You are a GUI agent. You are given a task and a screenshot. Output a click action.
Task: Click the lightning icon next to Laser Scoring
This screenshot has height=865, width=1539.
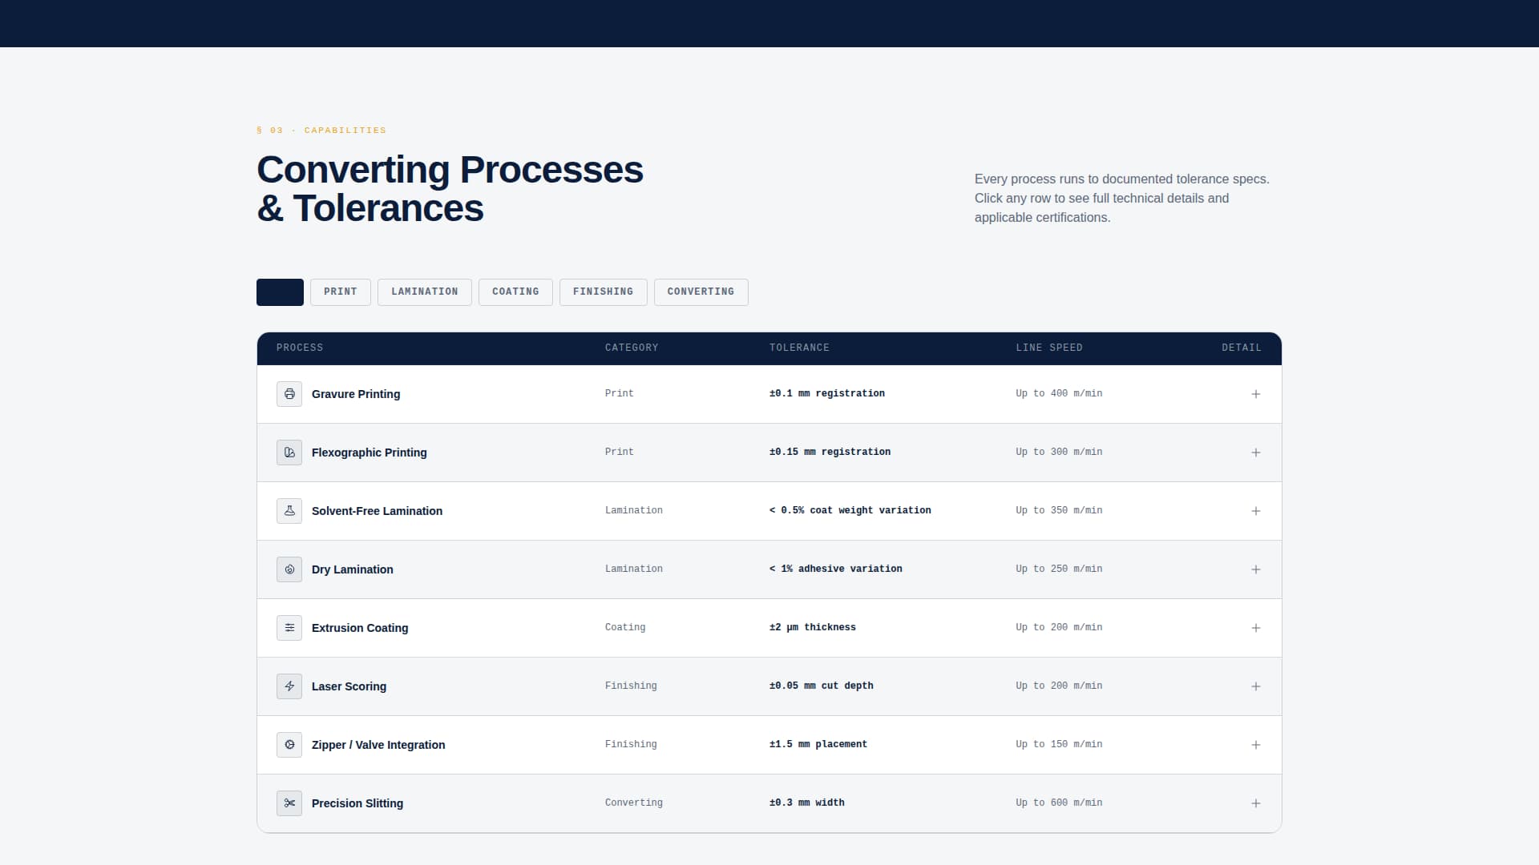coord(289,686)
